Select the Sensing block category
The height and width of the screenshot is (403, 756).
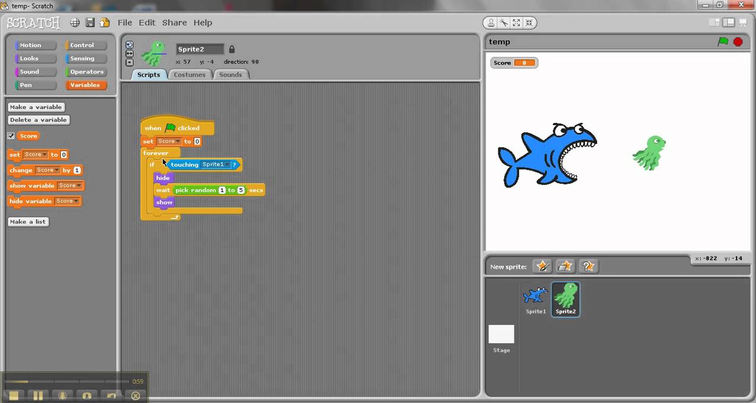pyautogui.click(x=86, y=58)
